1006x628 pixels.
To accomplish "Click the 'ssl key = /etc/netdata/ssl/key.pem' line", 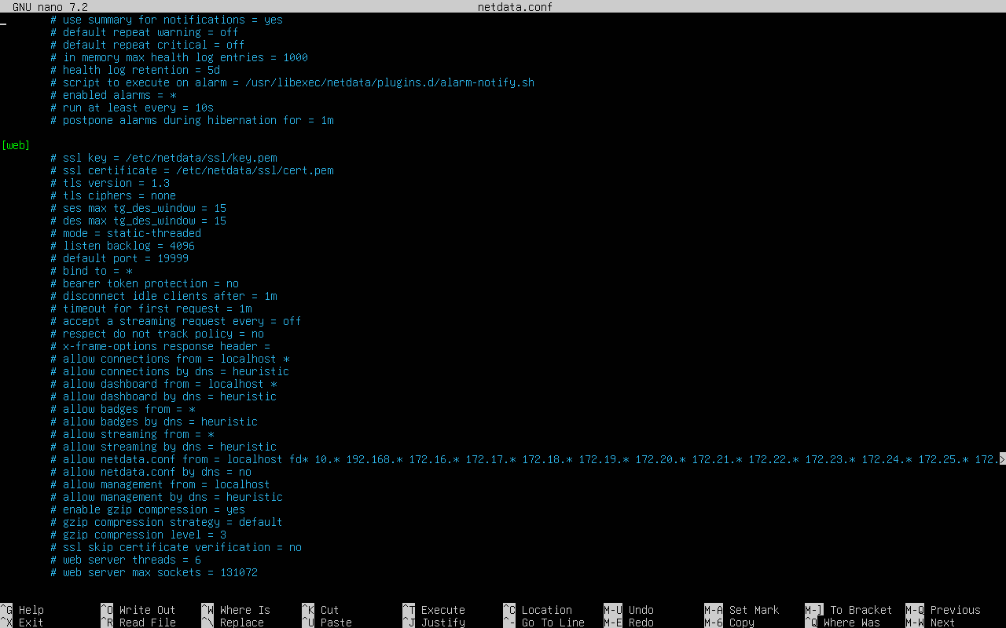I will coord(163,158).
